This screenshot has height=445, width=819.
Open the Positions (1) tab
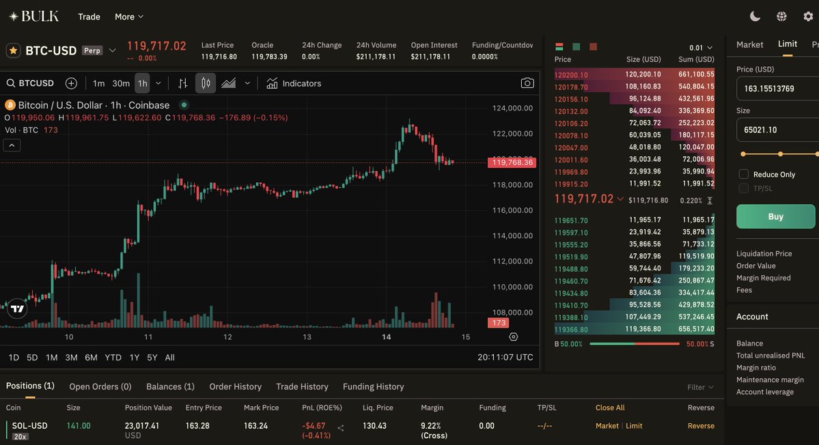pyautogui.click(x=30, y=386)
